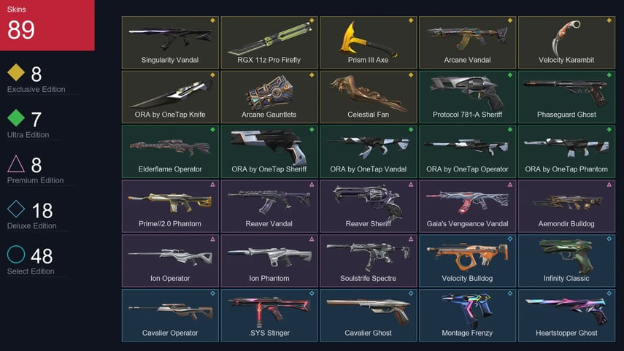Viewport: 624px width, 351px height.
Task: Click the Montage Frenzy deluxe diamond badge
Action: tap(510, 293)
